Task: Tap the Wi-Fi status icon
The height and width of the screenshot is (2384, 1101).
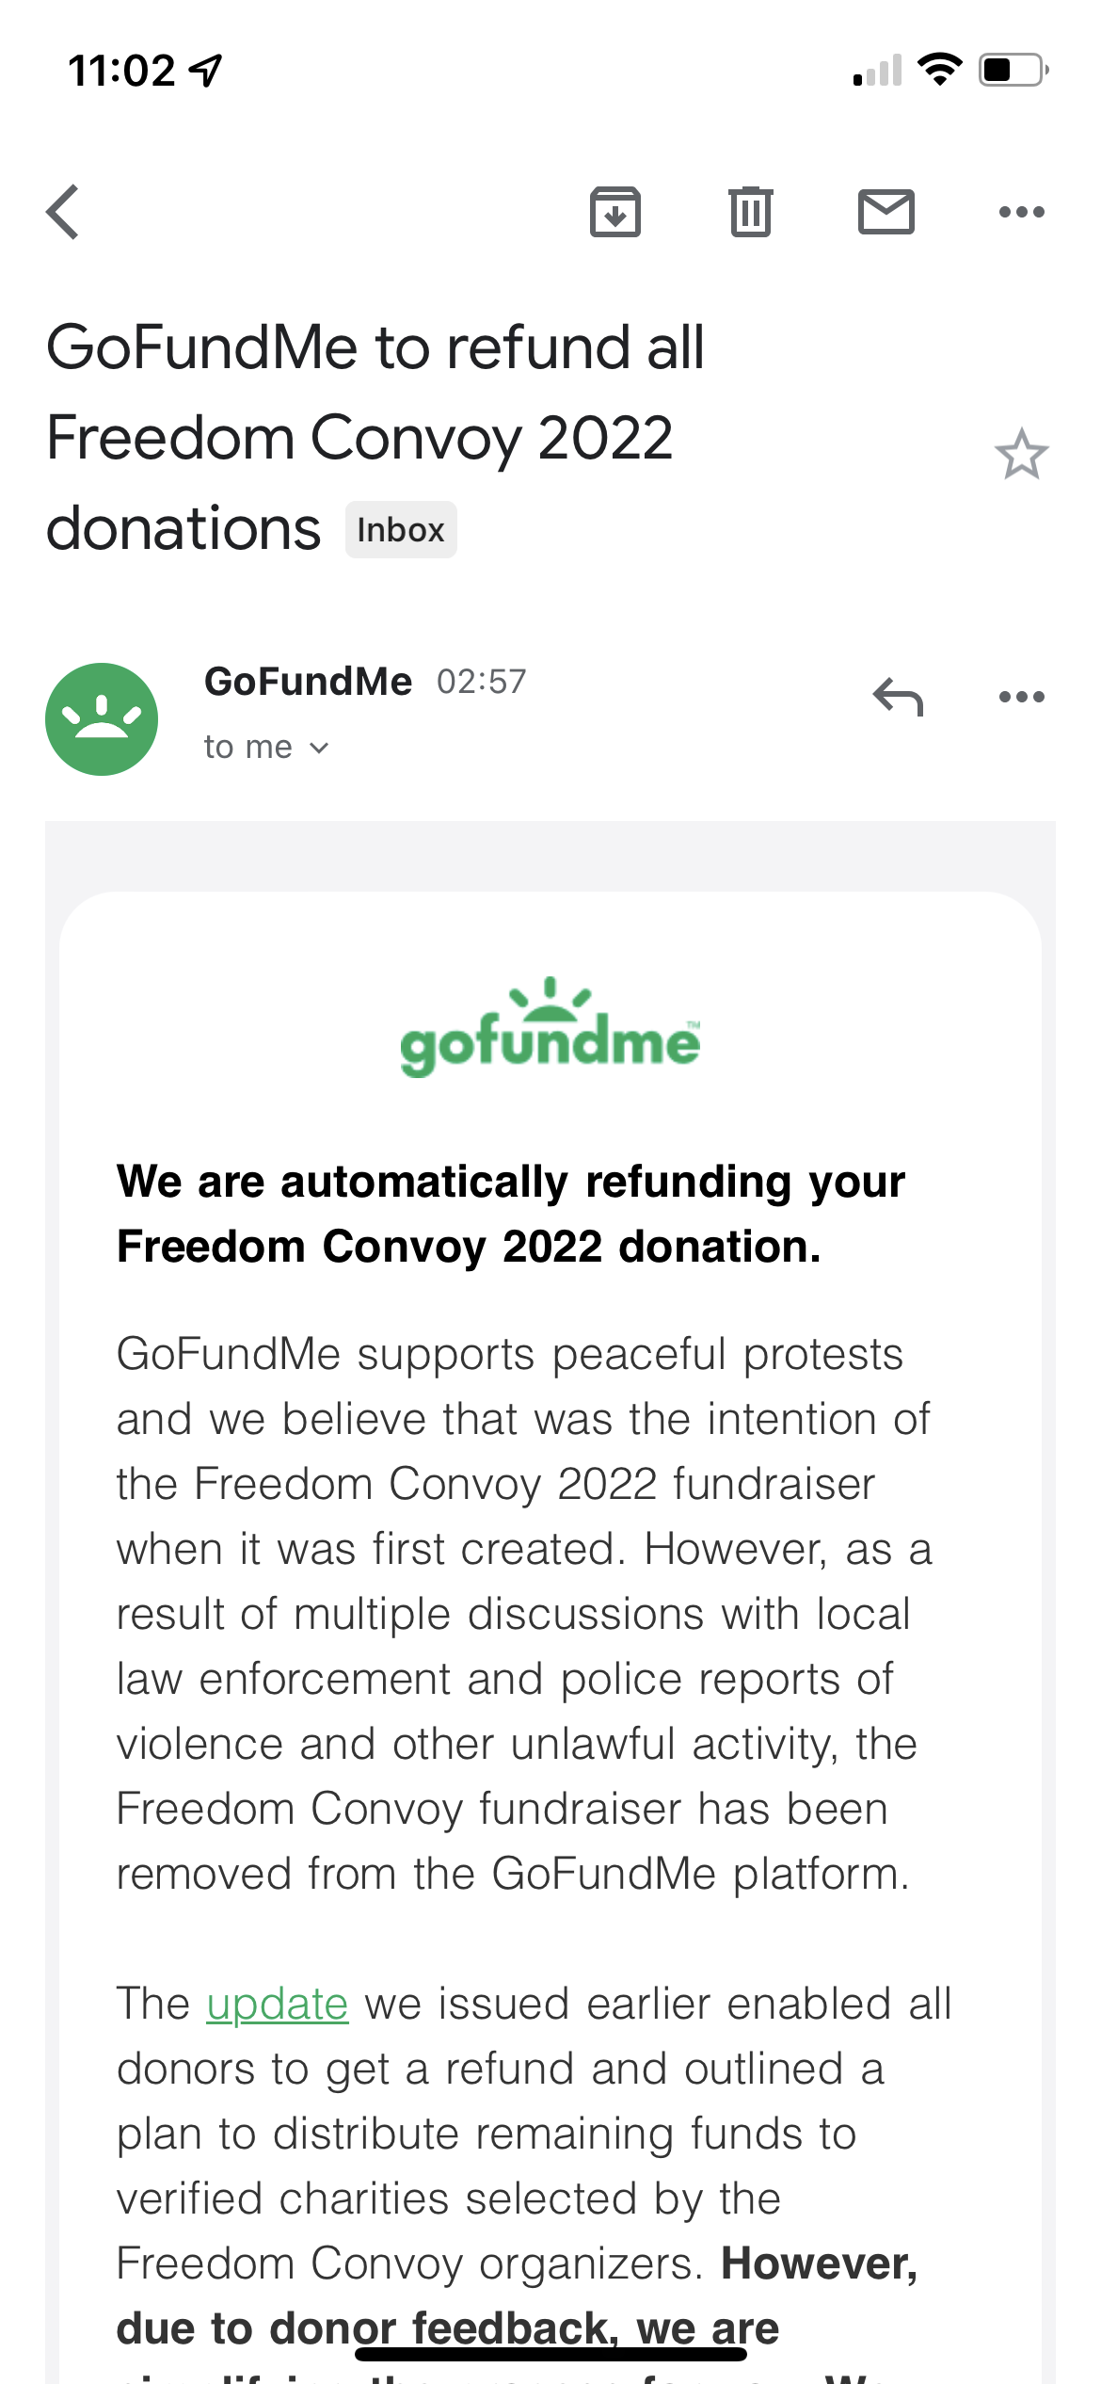Action: (x=939, y=70)
